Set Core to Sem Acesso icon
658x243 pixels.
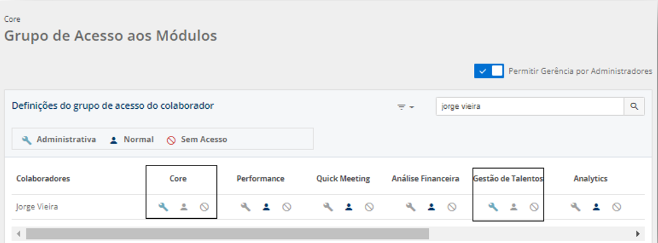[x=204, y=207]
